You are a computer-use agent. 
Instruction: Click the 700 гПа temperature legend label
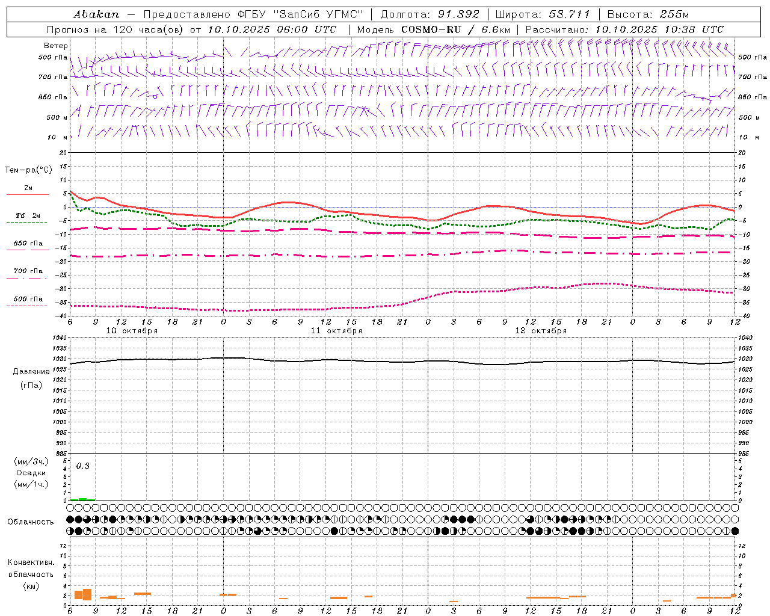pos(28,271)
